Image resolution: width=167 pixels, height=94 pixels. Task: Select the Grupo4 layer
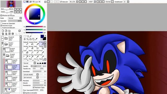tap(11, 50)
